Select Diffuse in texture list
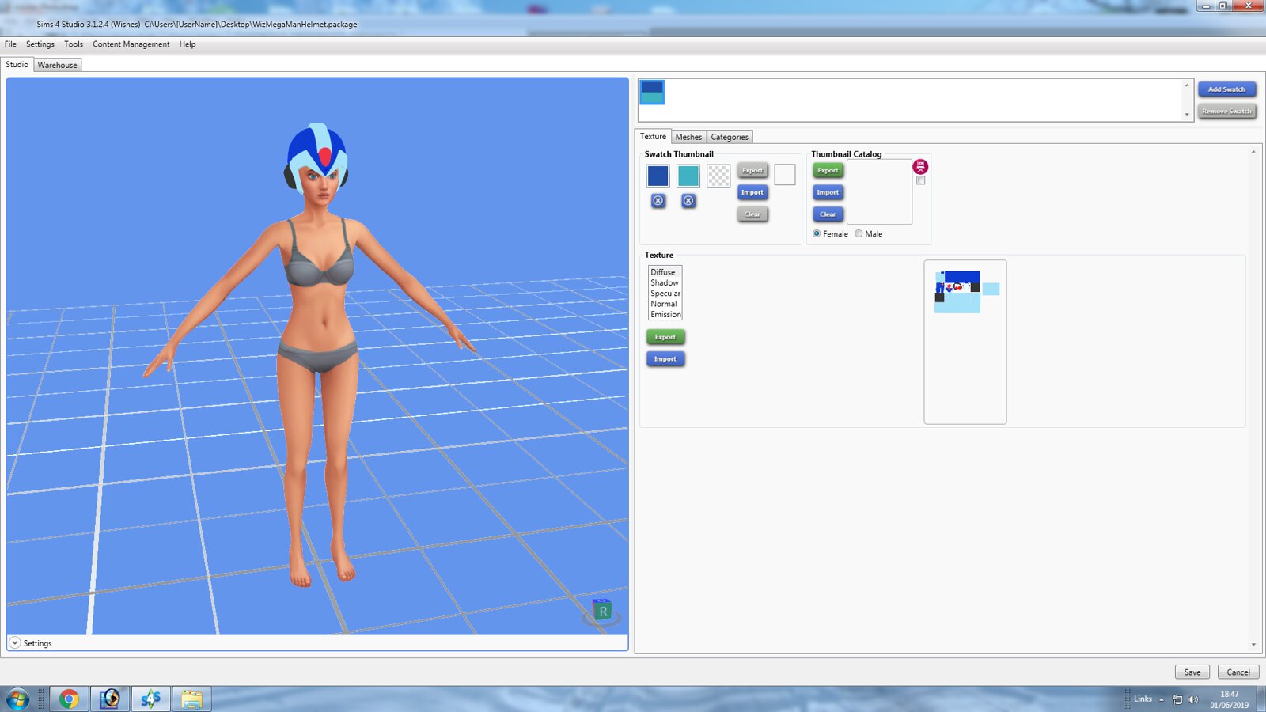Screen dimensions: 1266x712 pos(665,272)
